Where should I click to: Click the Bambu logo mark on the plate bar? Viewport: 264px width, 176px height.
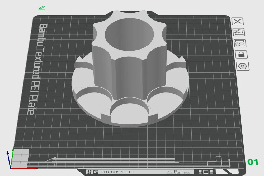pos(89,172)
